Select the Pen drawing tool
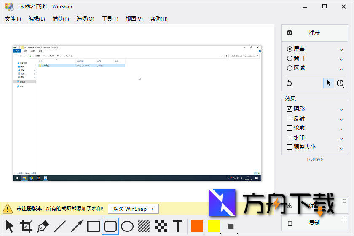The width and height of the screenshot is (354, 236). coord(43,226)
